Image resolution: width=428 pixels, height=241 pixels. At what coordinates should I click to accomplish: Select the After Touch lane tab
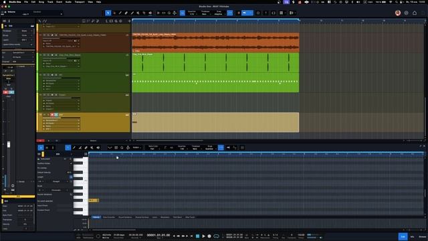point(190,217)
